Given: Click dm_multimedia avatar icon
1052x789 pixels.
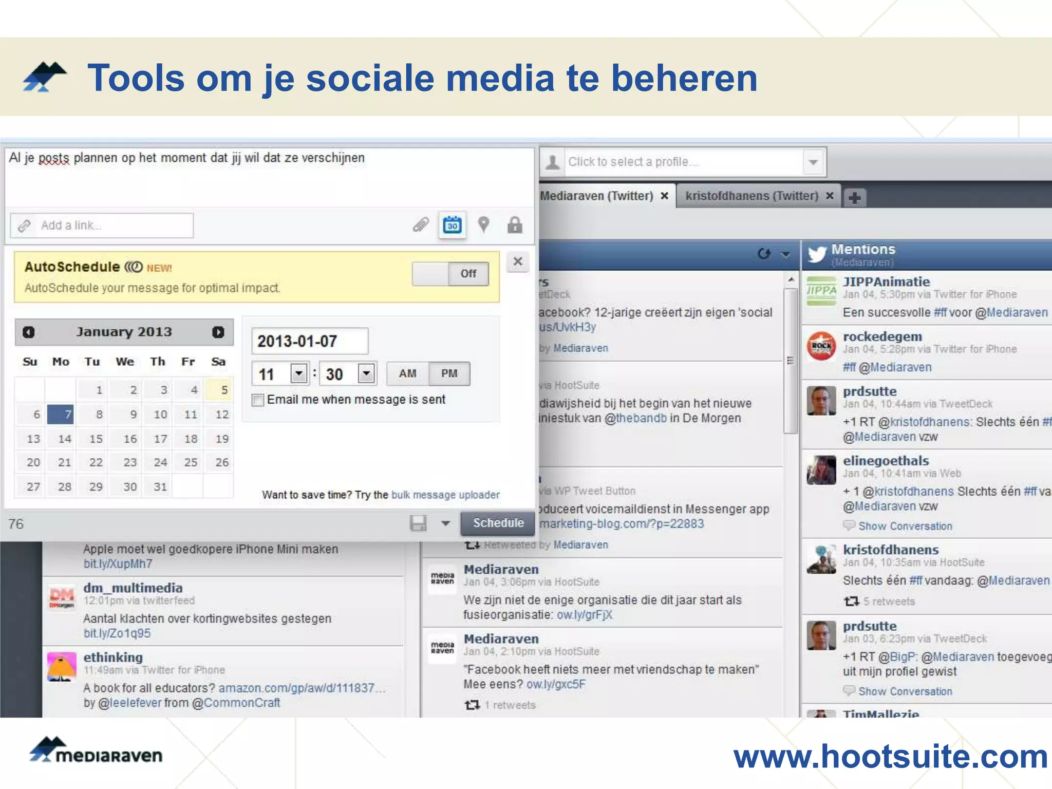Looking at the screenshot, I should point(62,597).
